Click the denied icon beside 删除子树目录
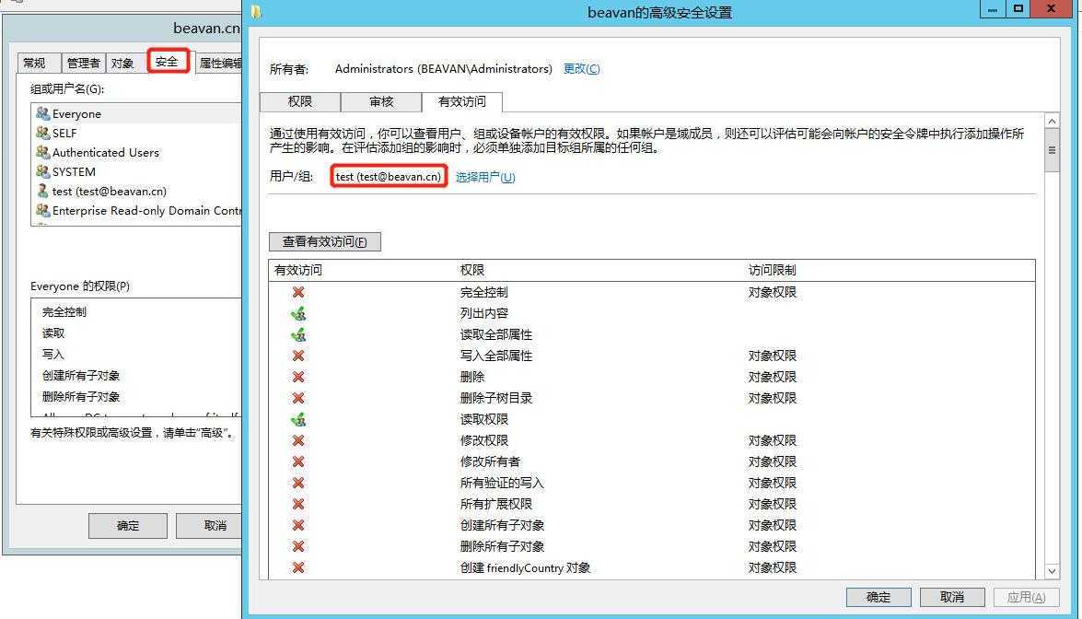 (298, 398)
